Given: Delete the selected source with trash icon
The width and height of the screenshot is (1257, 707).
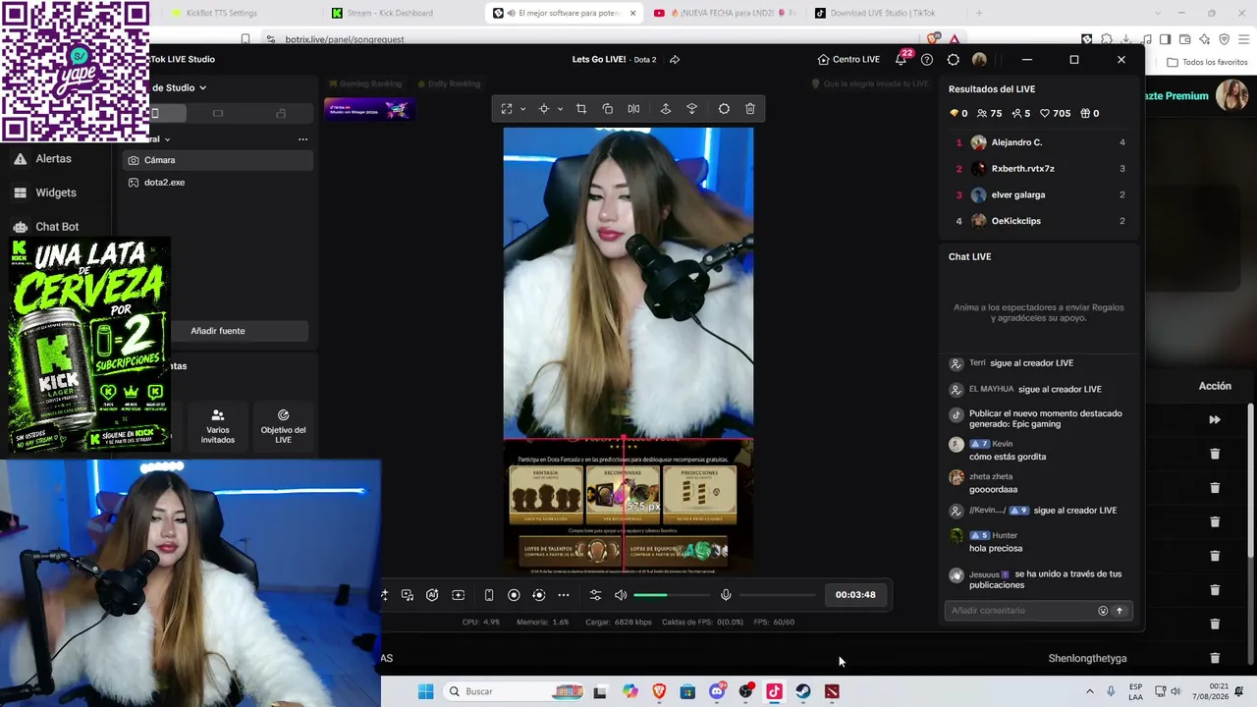Looking at the screenshot, I should (x=750, y=109).
